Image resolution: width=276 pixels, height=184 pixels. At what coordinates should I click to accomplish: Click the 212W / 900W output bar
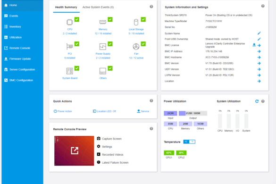tap(193, 113)
